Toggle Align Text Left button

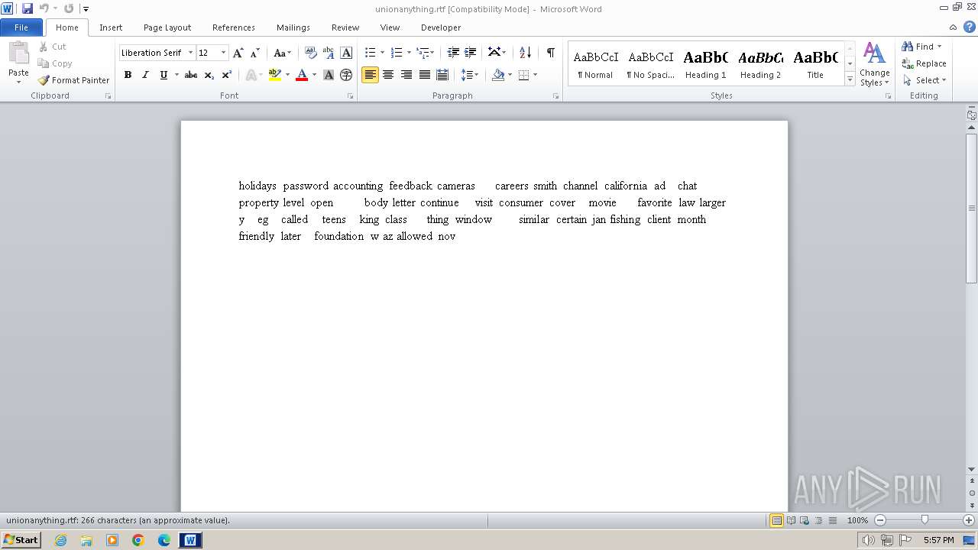[370, 75]
